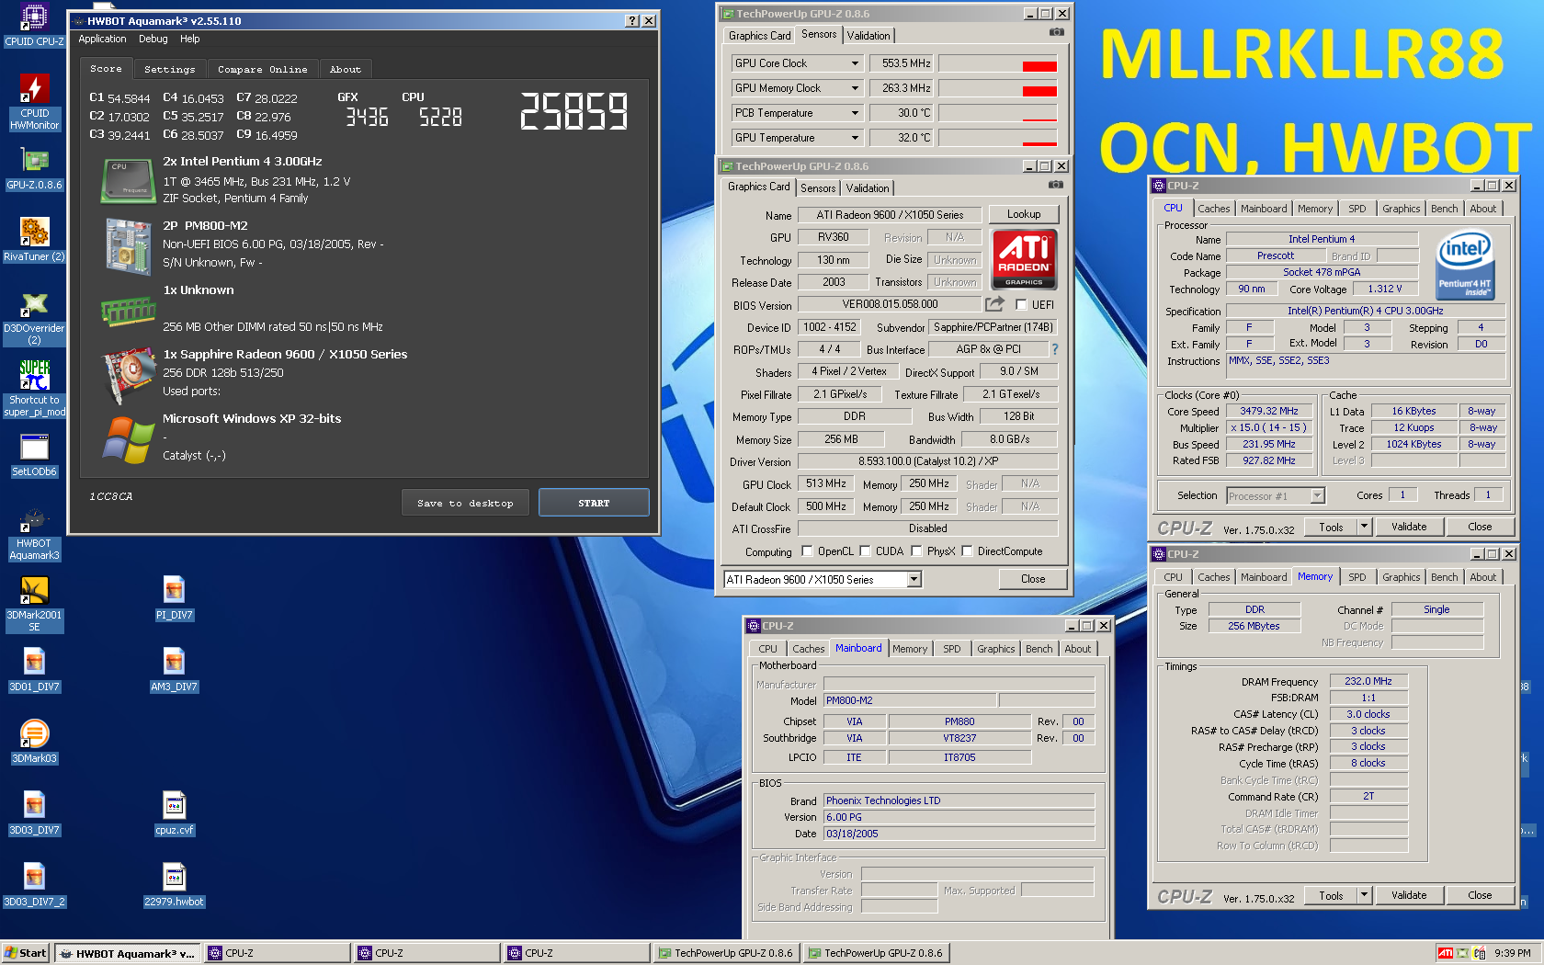Viewport: 1544px width, 965px height.
Task: Toggle the PhysX checkbox
Action: click(x=916, y=551)
